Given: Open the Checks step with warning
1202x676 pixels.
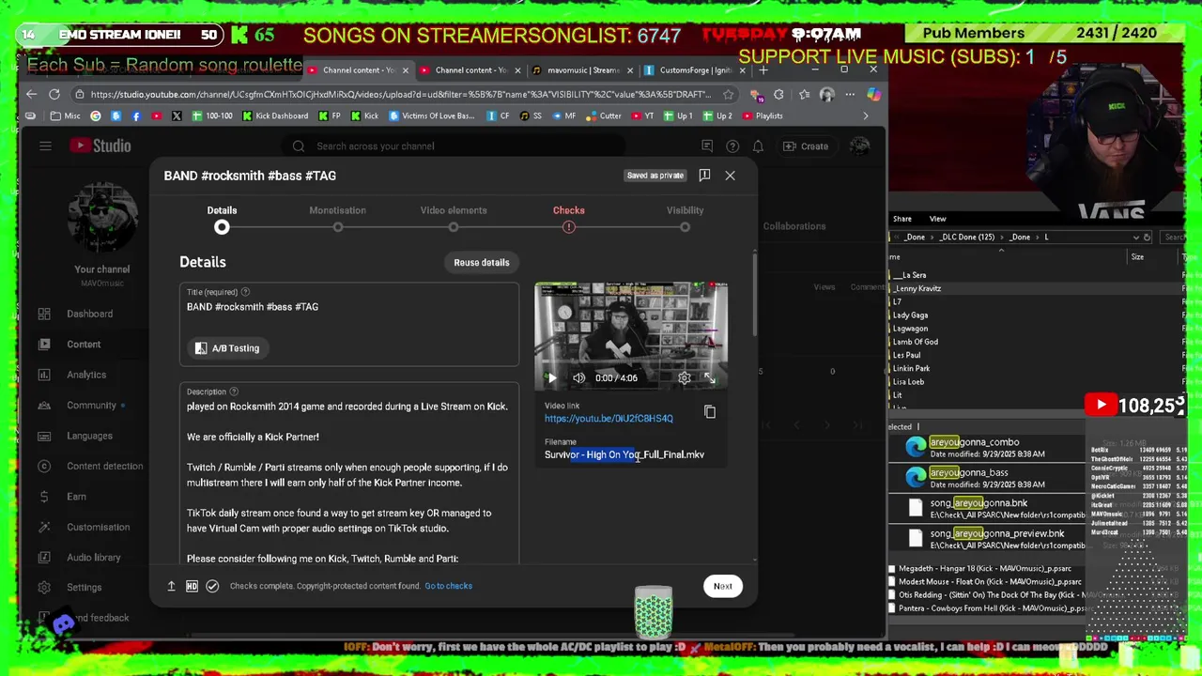Looking at the screenshot, I should (x=568, y=218).
